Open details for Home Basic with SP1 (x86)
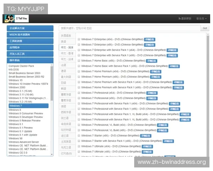This screenshot has height=171, width=213. pos(174,66)
